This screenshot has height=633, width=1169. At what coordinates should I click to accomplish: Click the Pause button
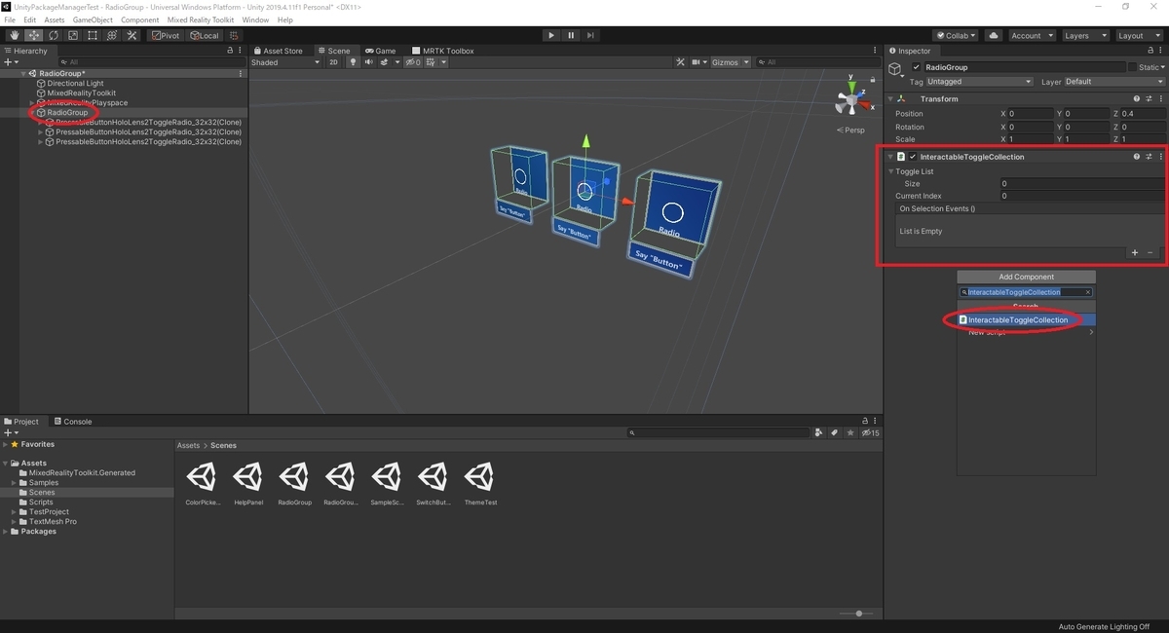tap(571, 35)
